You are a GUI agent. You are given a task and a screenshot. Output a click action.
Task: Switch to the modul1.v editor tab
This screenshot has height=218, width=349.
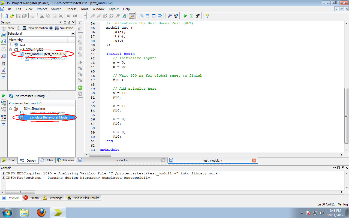point(121,160)
